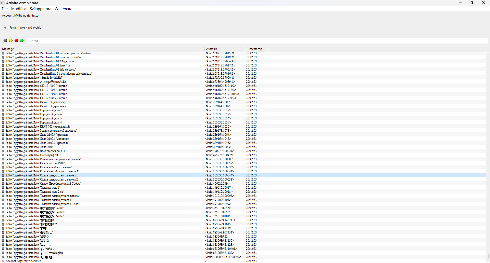This screenshot has width=490, height=263.
Task: Click the gray icon beside '字牌1' row
Action: [3, 228]
